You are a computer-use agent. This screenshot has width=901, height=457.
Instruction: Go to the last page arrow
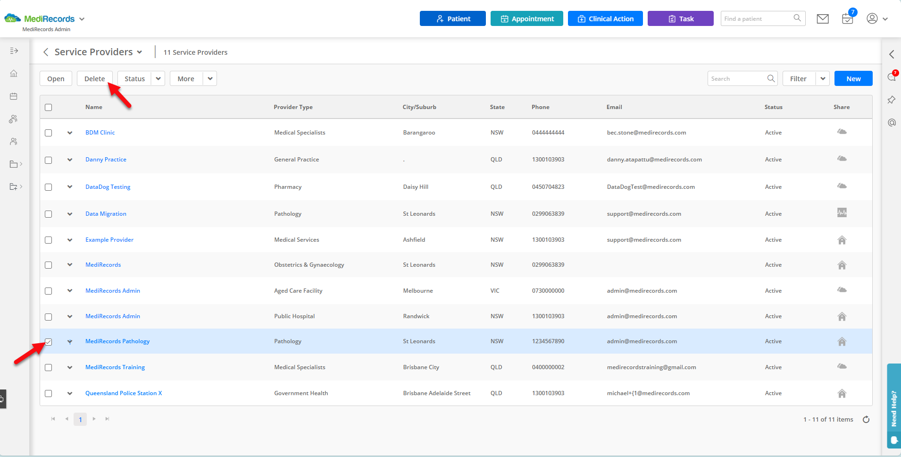pos(108,419)
